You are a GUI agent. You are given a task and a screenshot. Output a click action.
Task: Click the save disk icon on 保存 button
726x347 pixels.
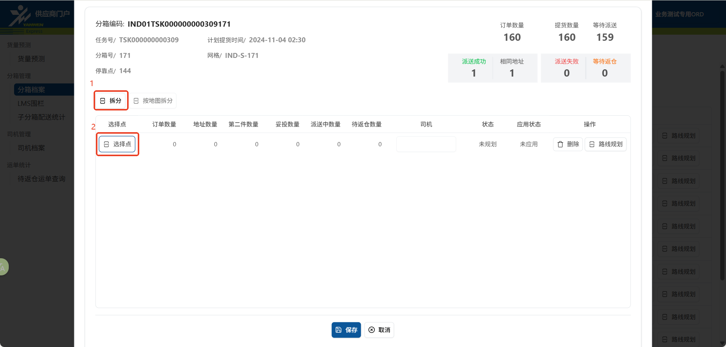click(338, 330)
